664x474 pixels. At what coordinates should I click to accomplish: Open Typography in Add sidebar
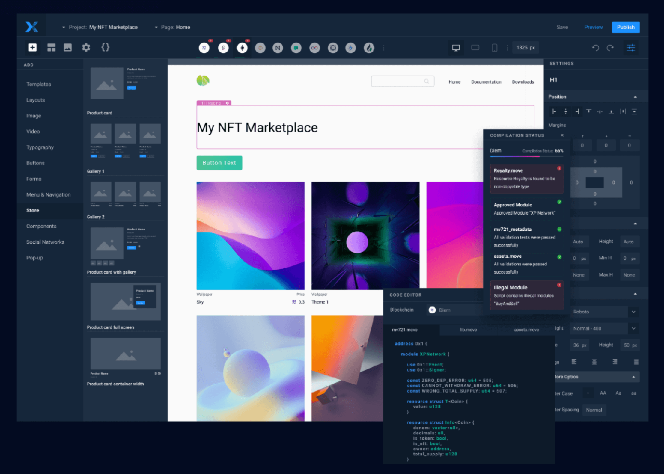40,147
